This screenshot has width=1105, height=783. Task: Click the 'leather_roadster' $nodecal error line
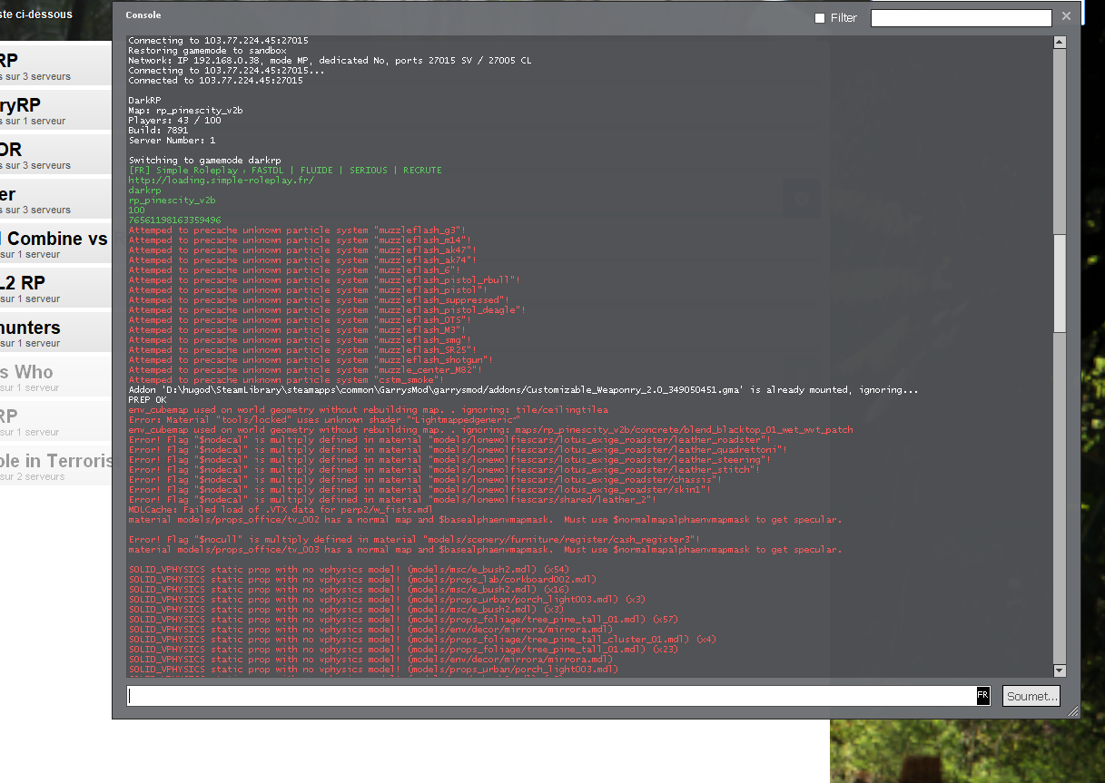[x=449, y=440]
